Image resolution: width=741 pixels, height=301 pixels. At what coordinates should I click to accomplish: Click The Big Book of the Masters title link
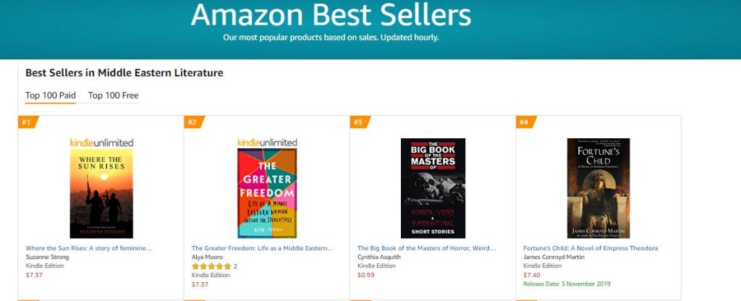coord(427,248)
